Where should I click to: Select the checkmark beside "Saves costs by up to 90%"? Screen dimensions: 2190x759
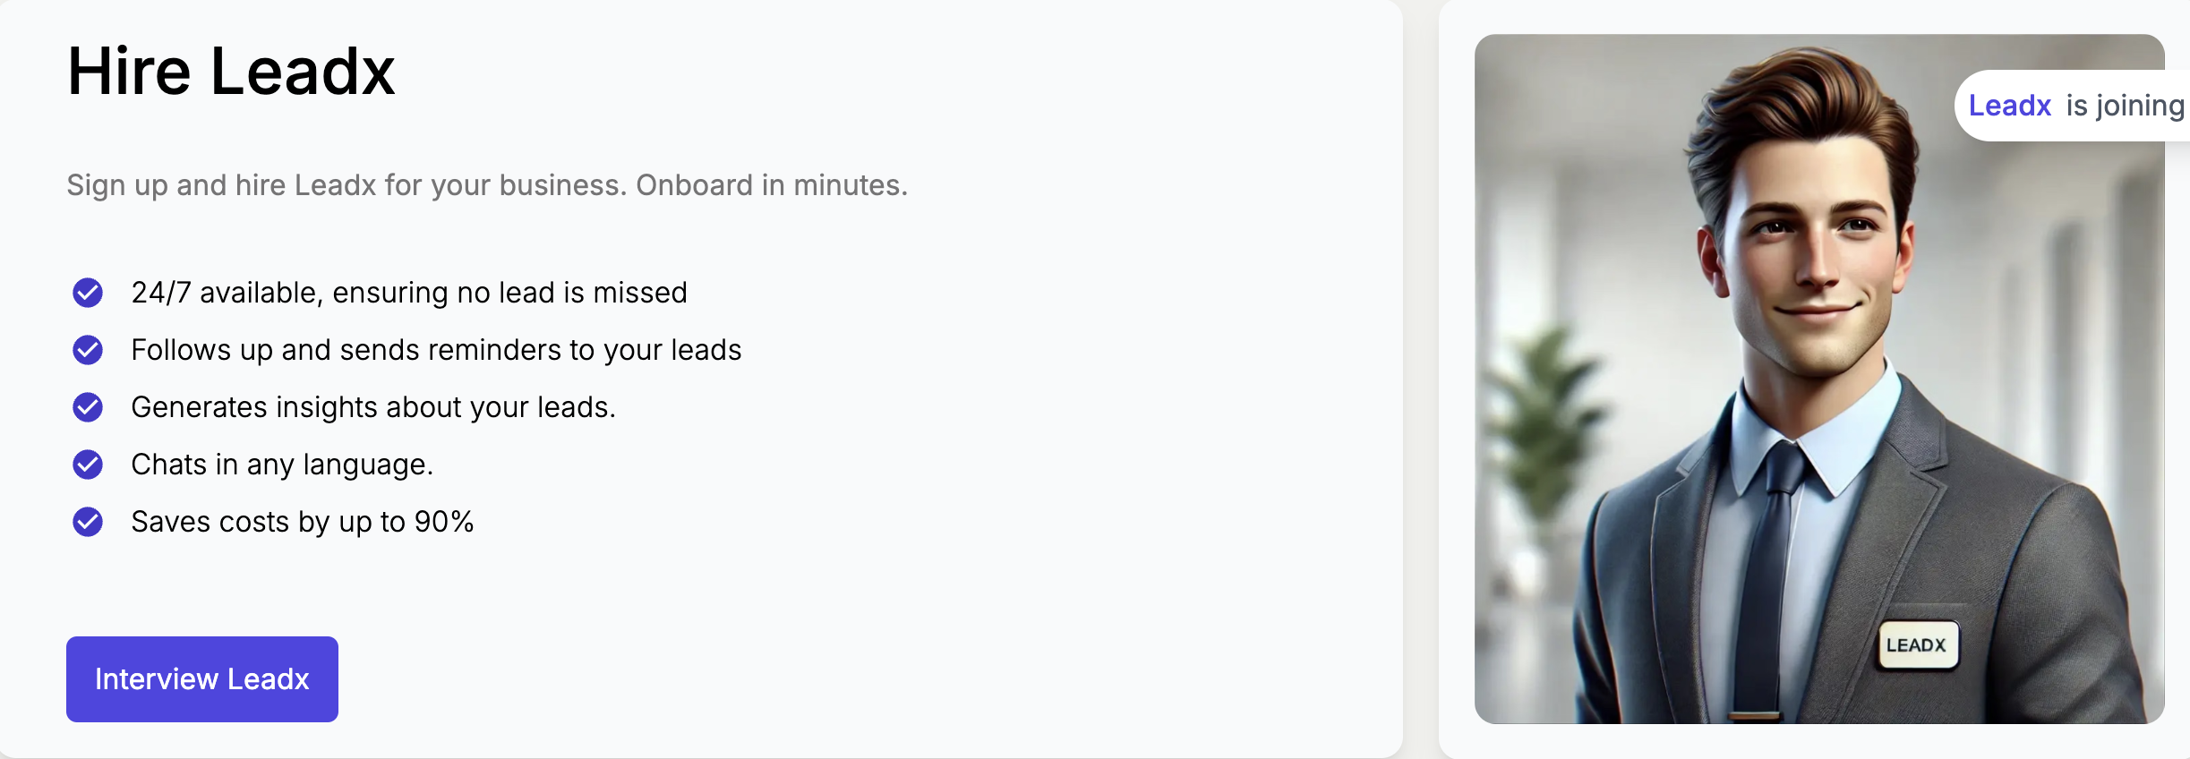coord(88,522)
